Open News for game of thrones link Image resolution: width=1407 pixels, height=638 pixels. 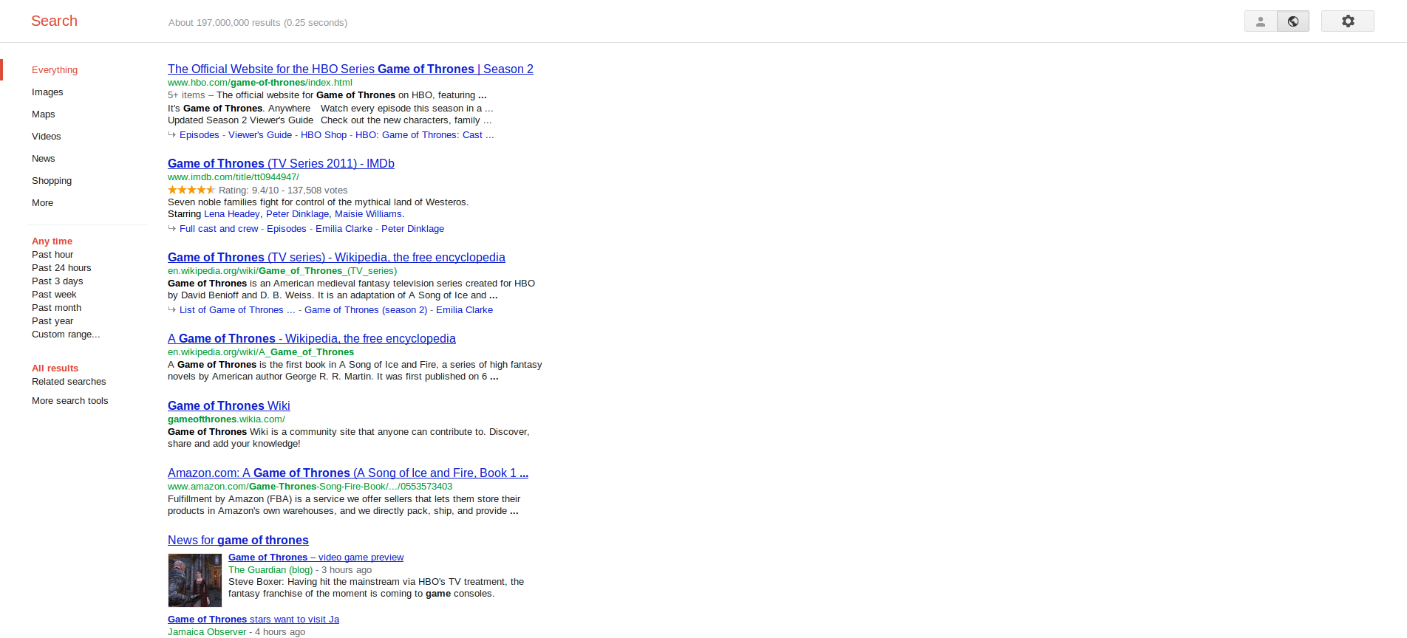pyautogui.click(x=238, y=540)
